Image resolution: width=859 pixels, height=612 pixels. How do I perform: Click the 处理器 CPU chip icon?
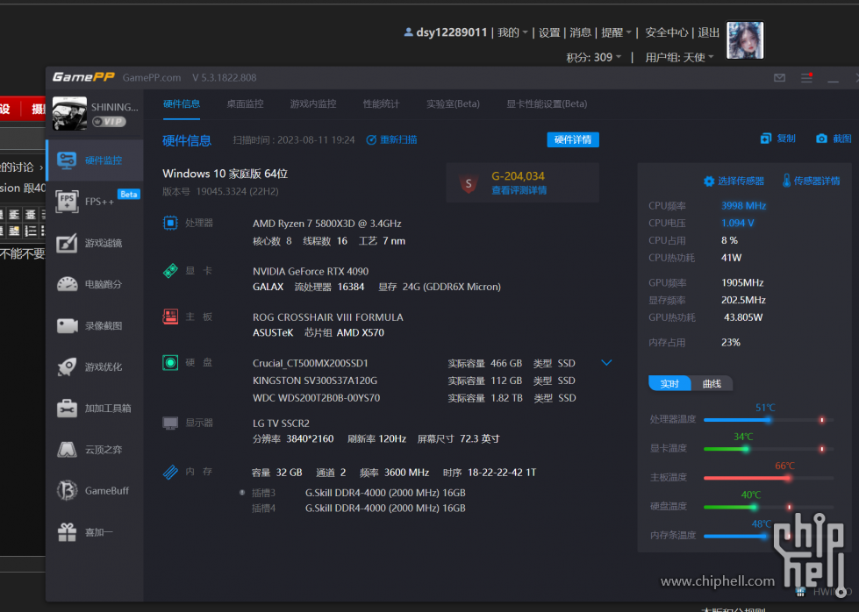coord(170,223)
